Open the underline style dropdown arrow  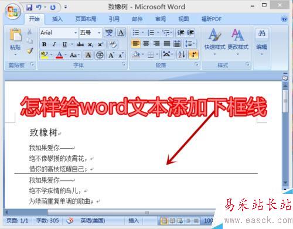(x=71, y=45)
